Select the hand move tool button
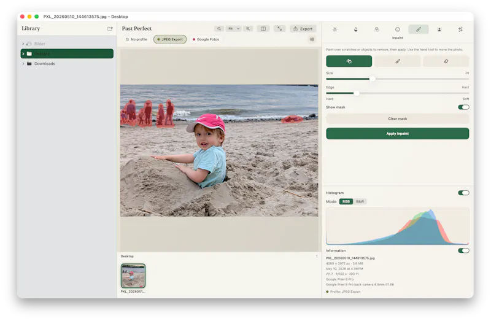491x321 pixels. coord(349,61)
